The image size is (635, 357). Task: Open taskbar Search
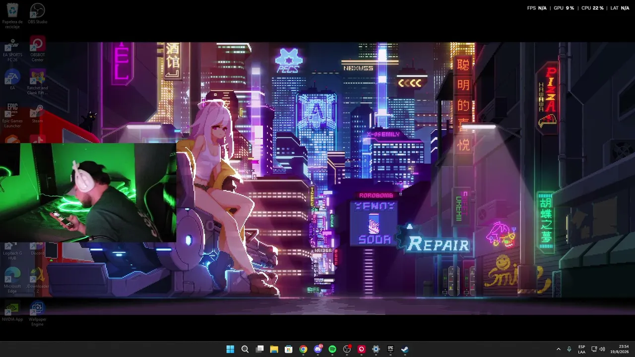coord(245,349)
